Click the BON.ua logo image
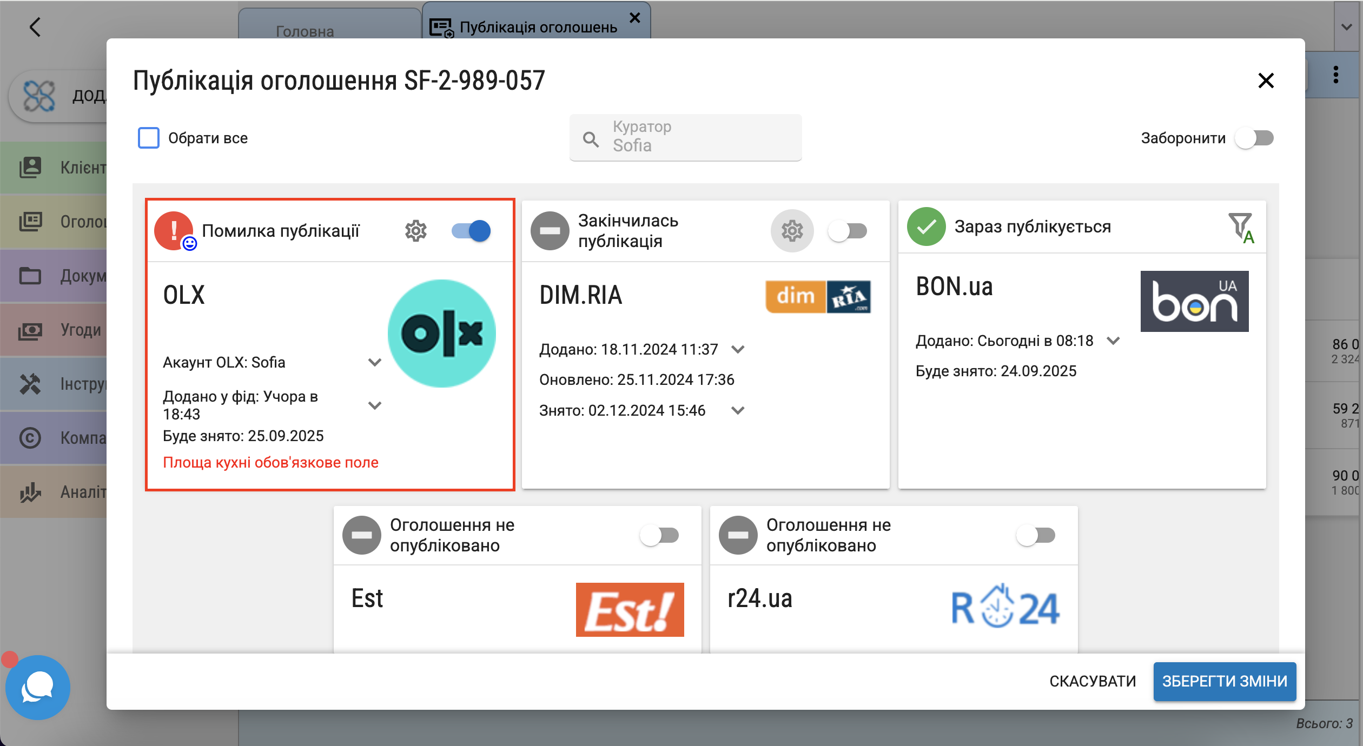 pyautogui.click(x=1194, y=301)
